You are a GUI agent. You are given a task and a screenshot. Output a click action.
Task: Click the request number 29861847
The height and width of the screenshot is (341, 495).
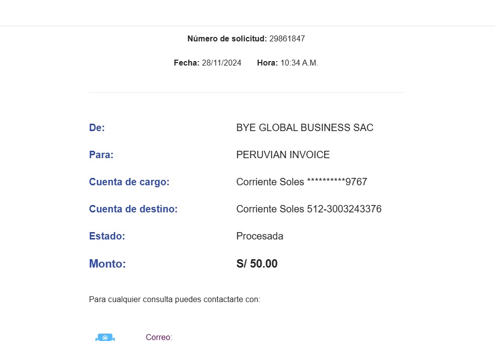tap(287, 38)
